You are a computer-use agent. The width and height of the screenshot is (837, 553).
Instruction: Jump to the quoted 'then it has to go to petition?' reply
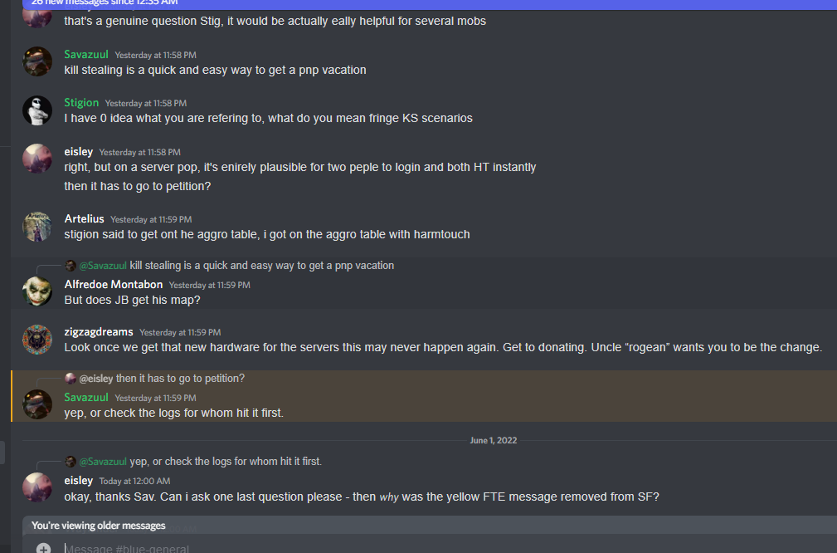click(x=180, y=379)
